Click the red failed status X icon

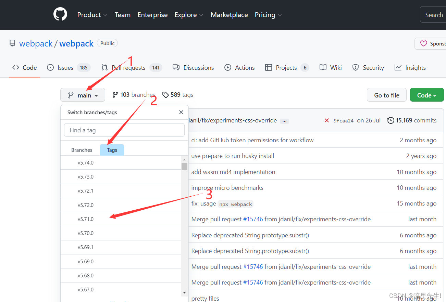[x=327, y=120]
